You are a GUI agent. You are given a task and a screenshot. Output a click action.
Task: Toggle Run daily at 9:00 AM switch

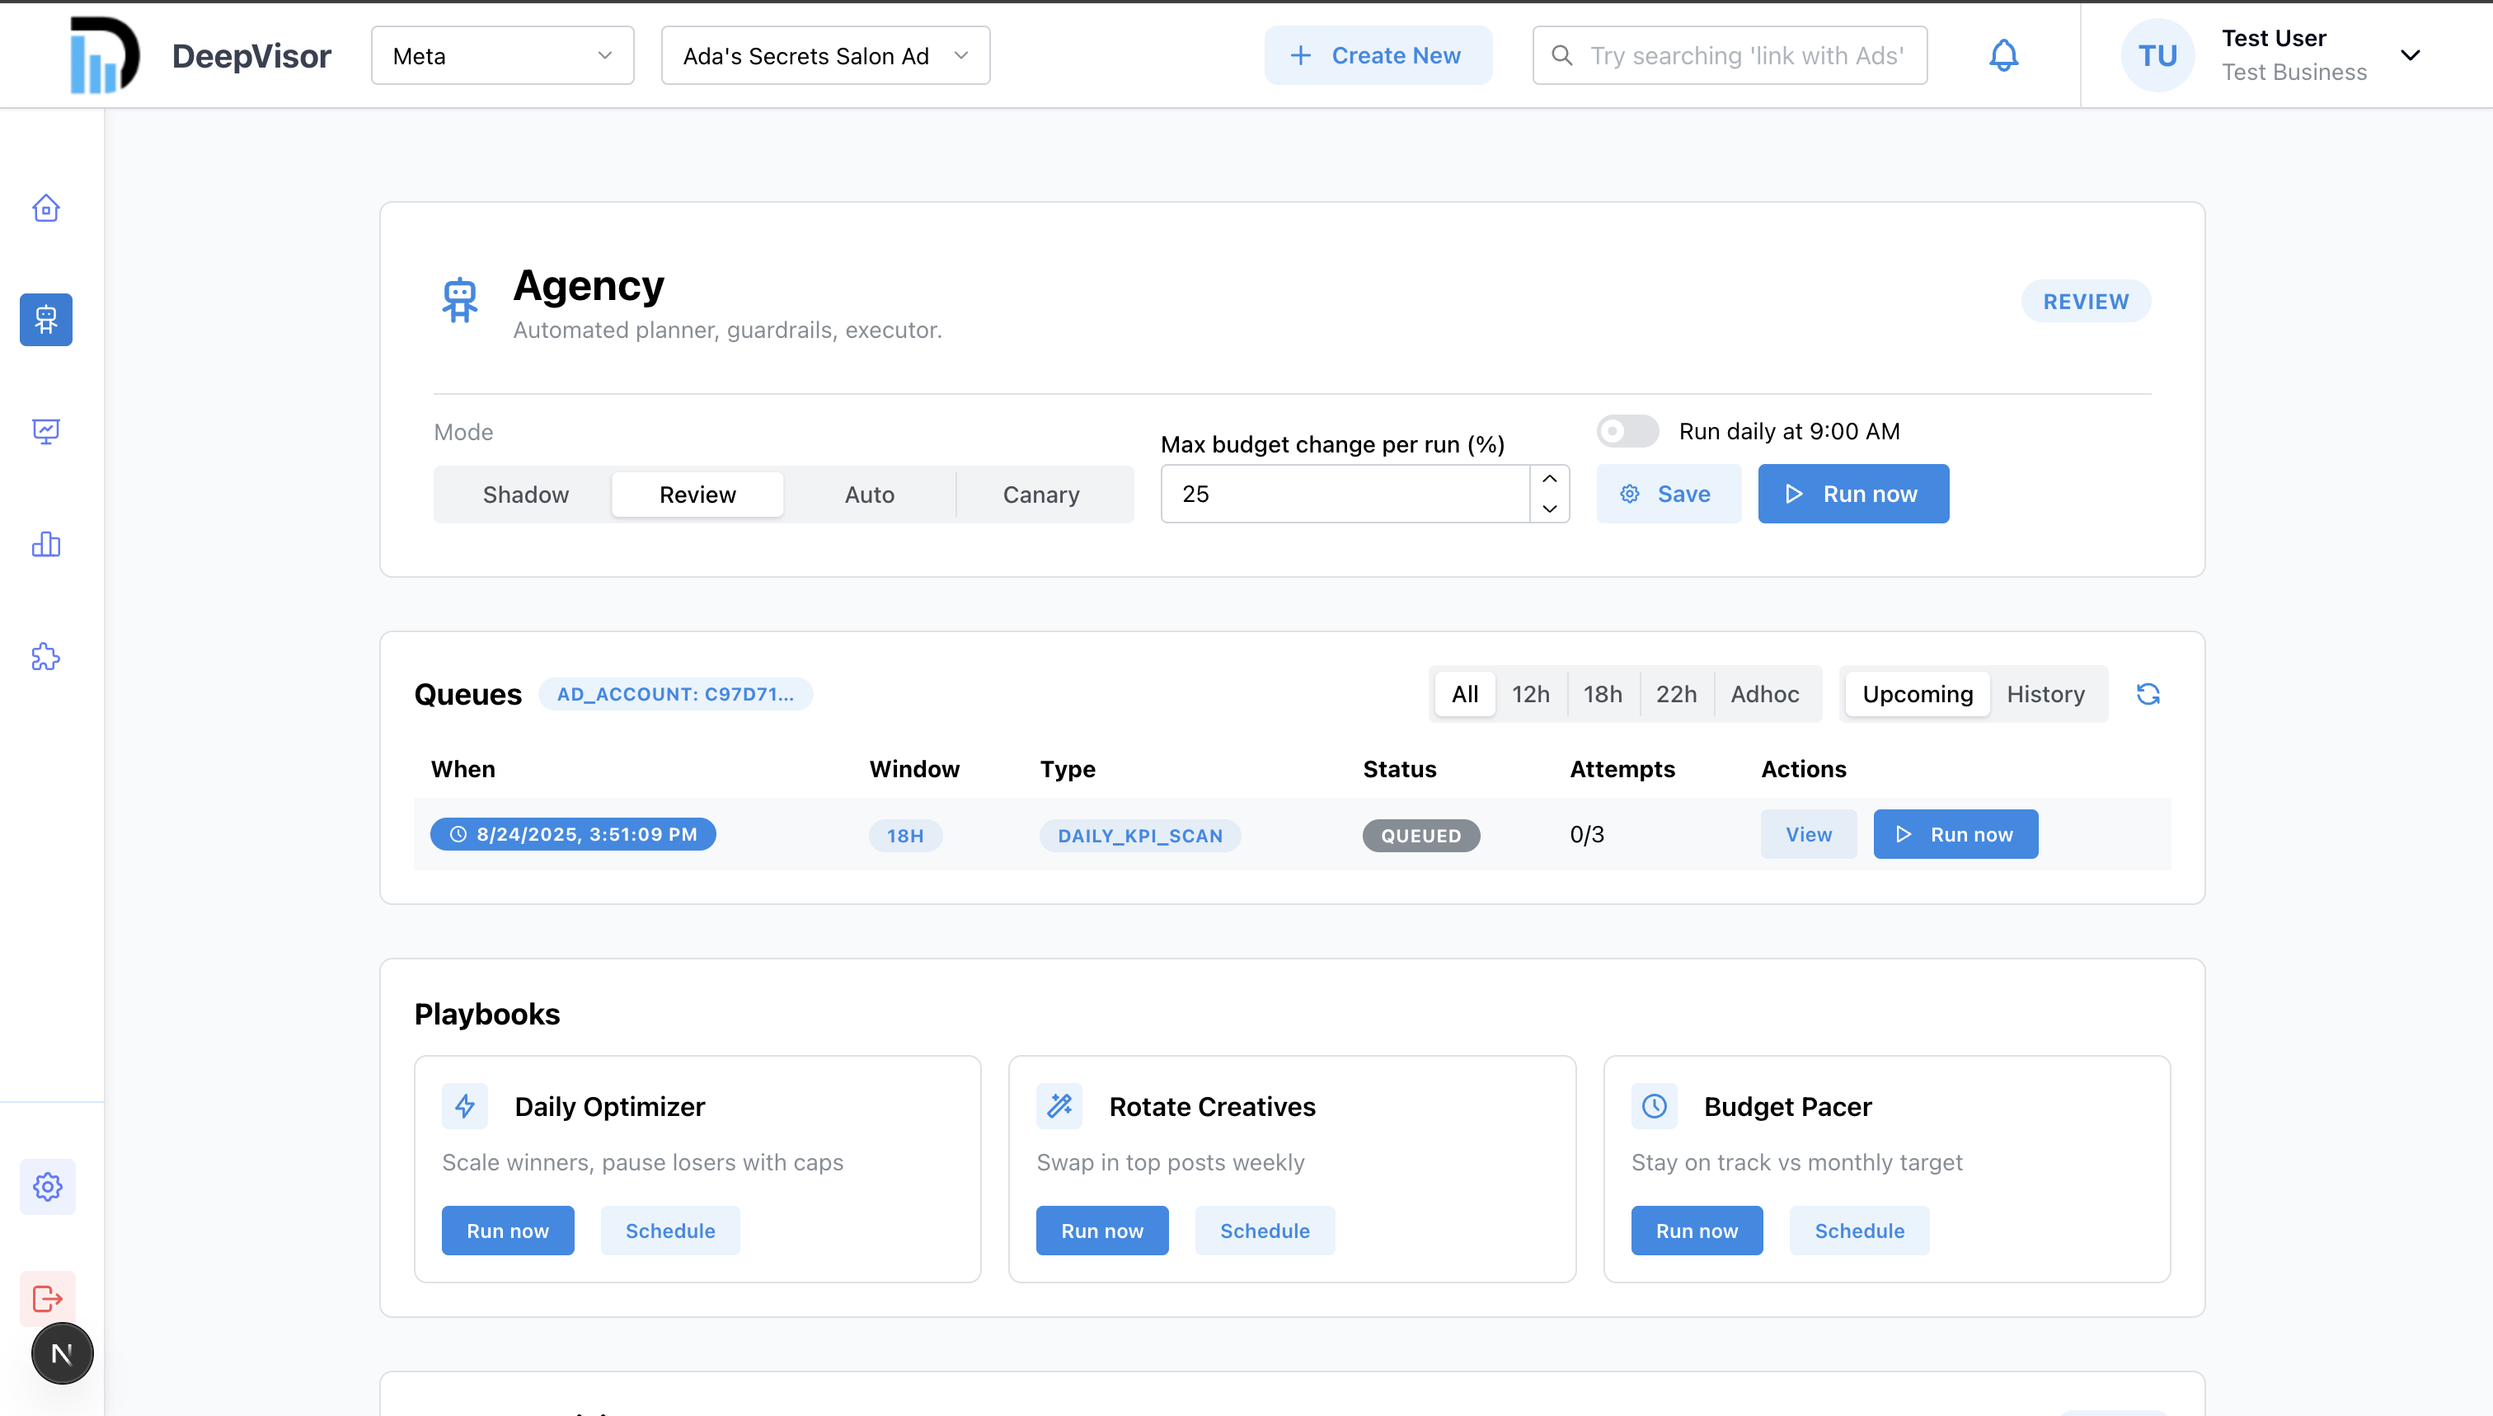tap(1627, 431)
